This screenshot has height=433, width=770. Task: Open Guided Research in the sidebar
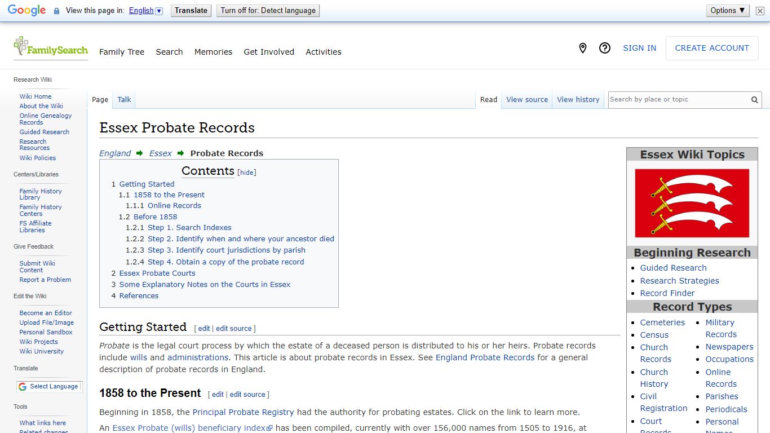pyautogui.click(x=45, y=132)
